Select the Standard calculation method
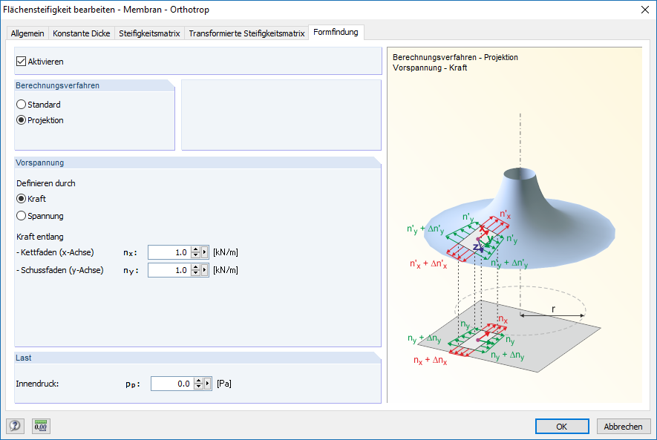The image size is (657, 440). coord(20,104)
